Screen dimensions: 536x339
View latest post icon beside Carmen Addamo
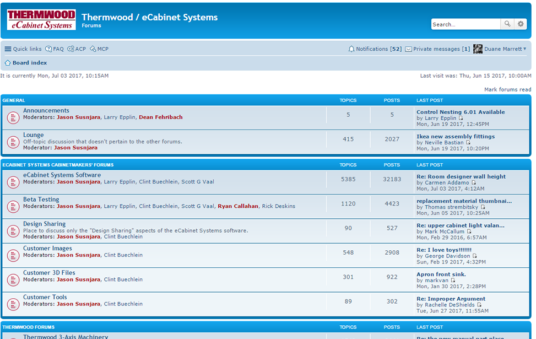(473, 182)
